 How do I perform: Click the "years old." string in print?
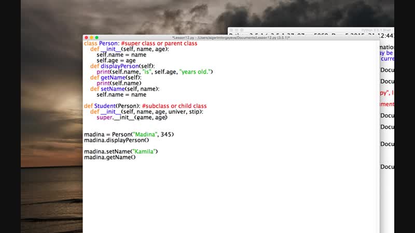pos(196,71)
